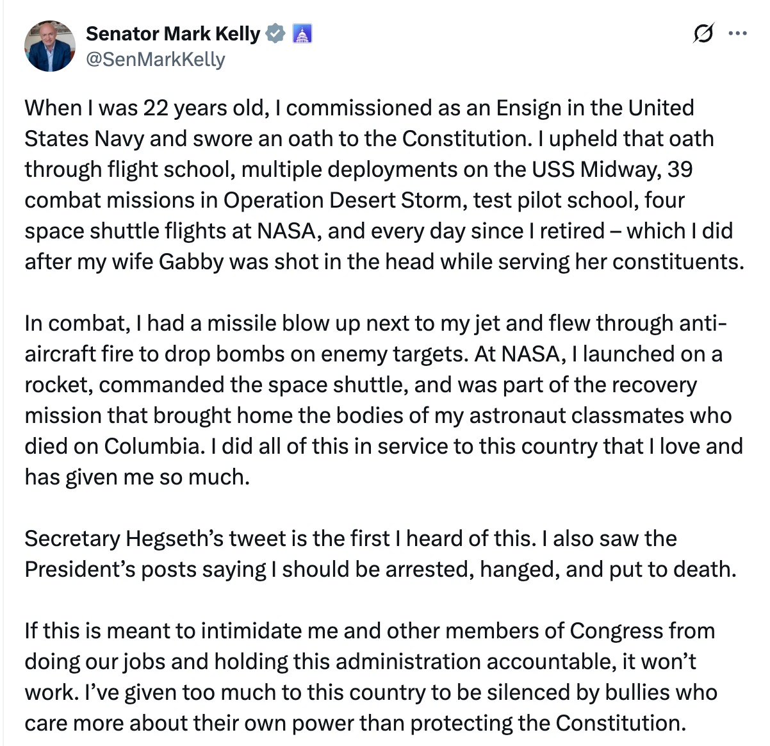This screenshot has width=770, height=746.
Task: Open the Grok explain post icon
Action: [703, 33]
